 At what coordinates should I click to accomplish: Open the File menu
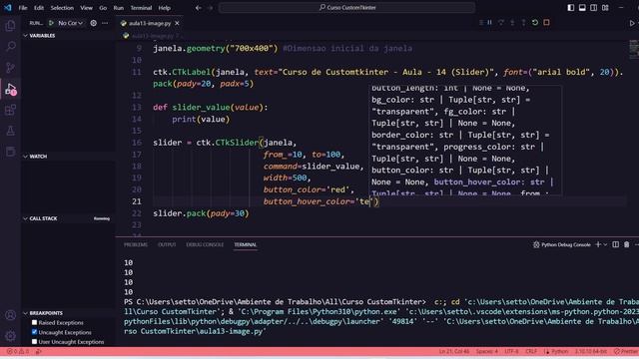[23, 8]
